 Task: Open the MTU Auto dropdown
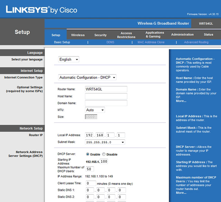95,110
